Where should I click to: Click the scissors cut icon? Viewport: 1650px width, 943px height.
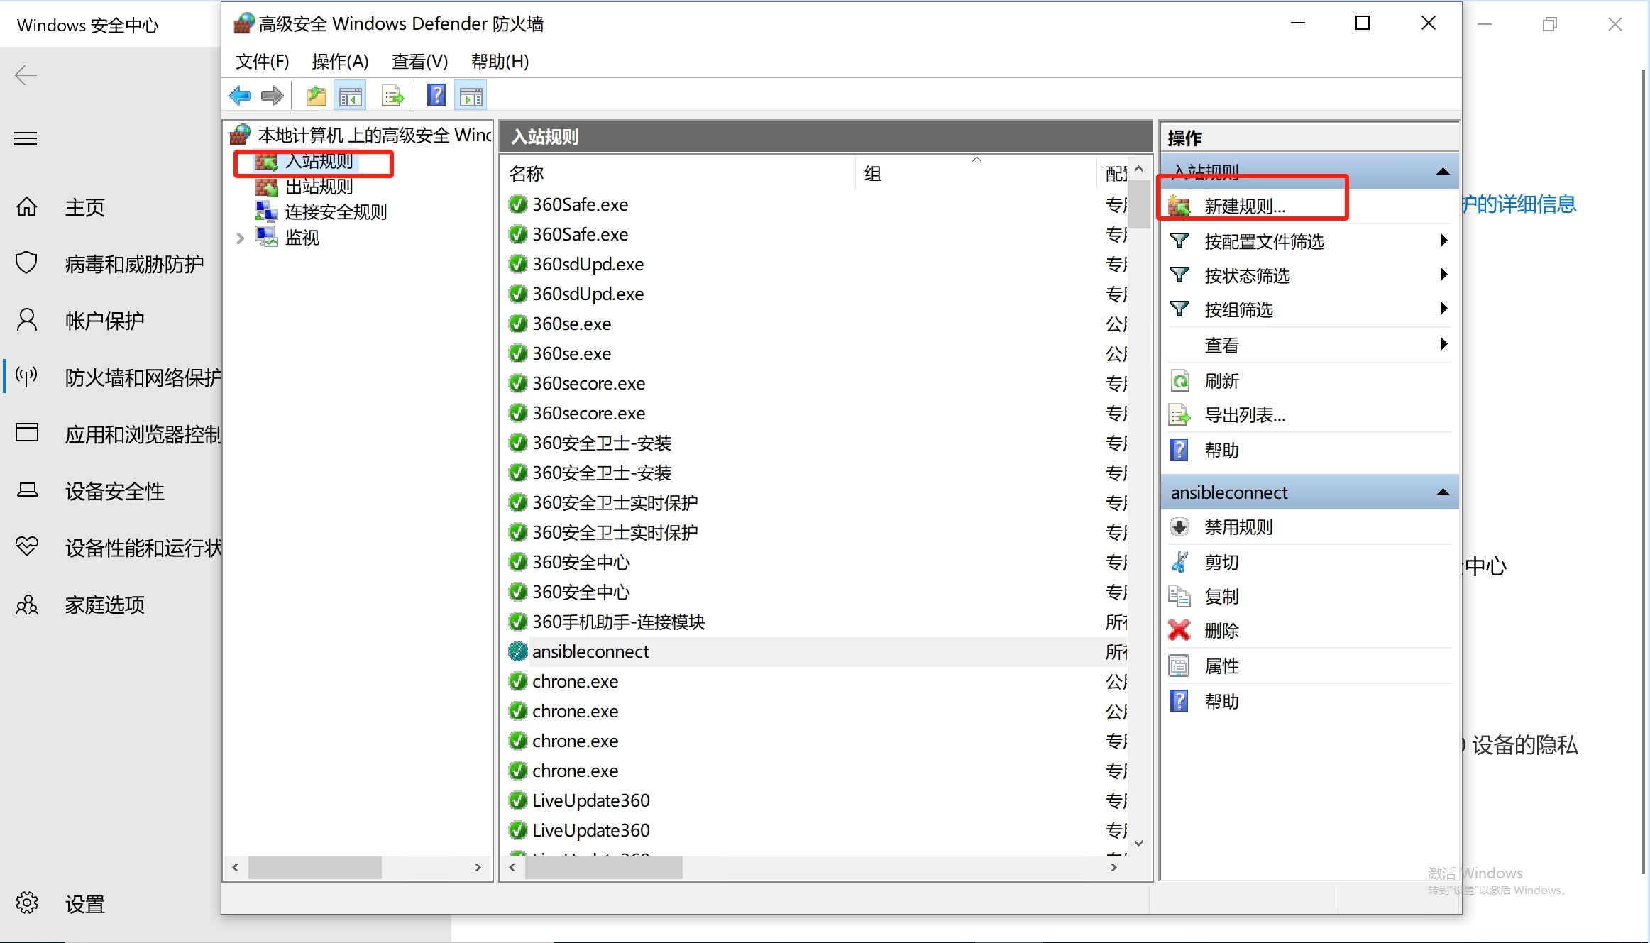pos(1179,562)
